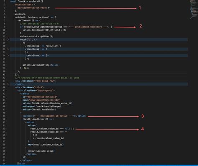Click "key={result.column_value_id}" line
This screenshot has width=198, height=166.
46,145
